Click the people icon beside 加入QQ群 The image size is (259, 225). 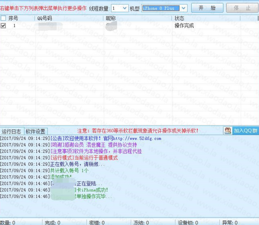click(228, 131)
